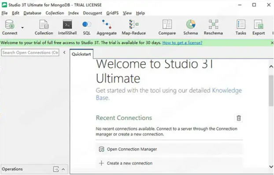Viewport: 274px width, 175px height.
Task: Open the Edit menu
Action: [x=15, y=13]
